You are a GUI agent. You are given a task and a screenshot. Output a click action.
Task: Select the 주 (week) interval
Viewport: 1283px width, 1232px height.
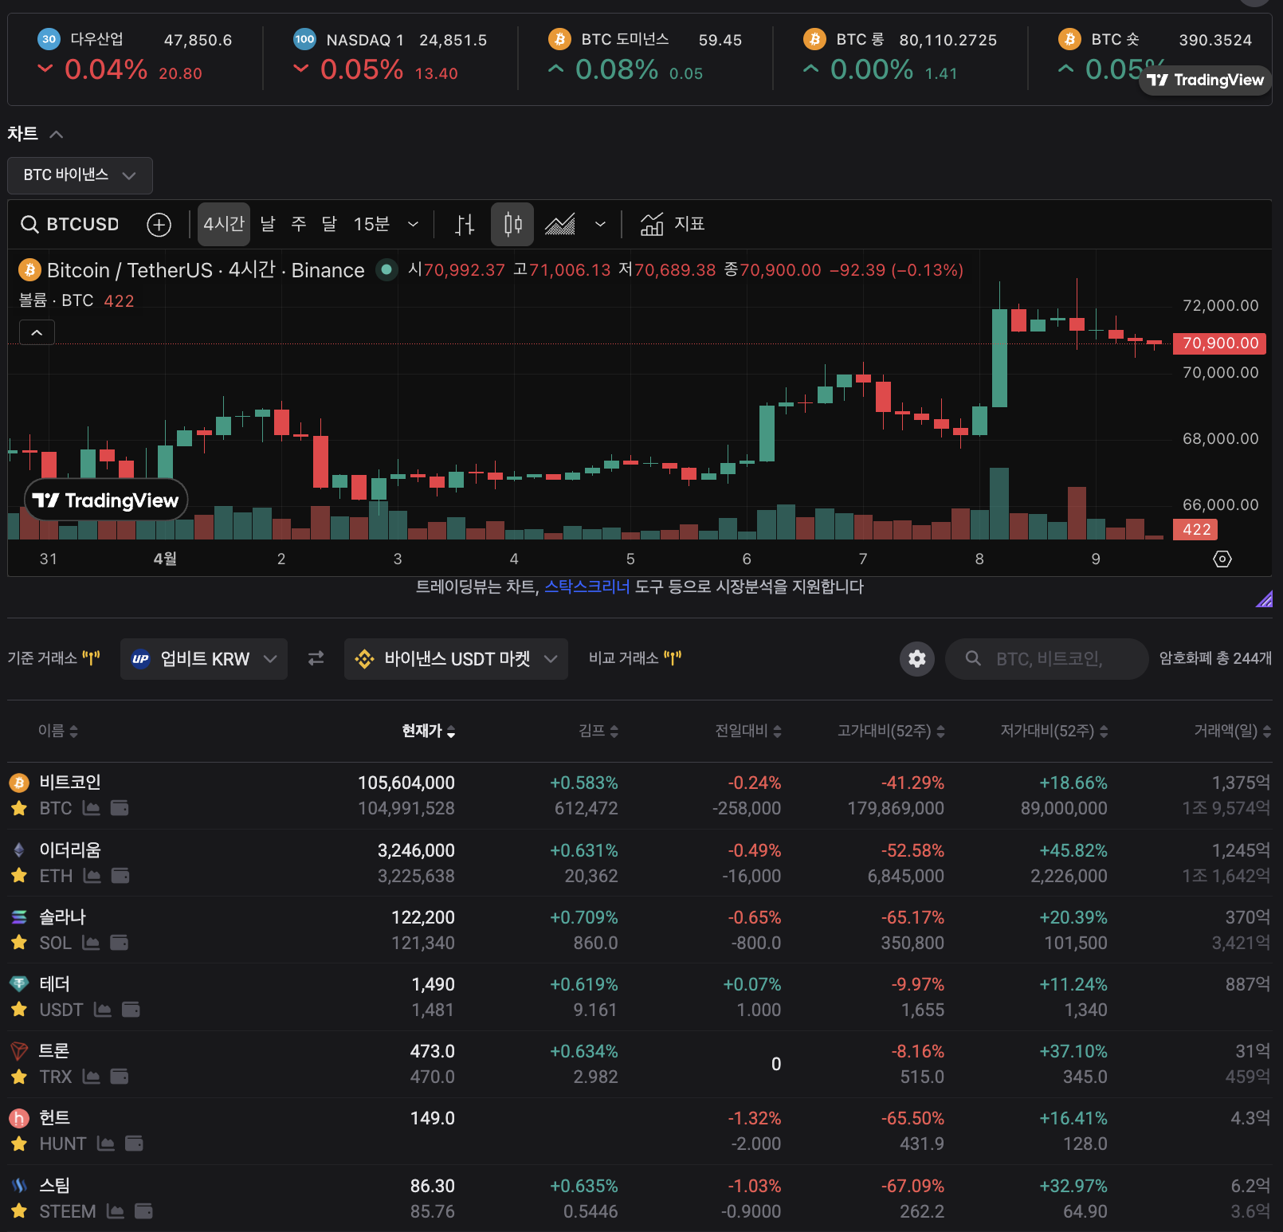299,225
